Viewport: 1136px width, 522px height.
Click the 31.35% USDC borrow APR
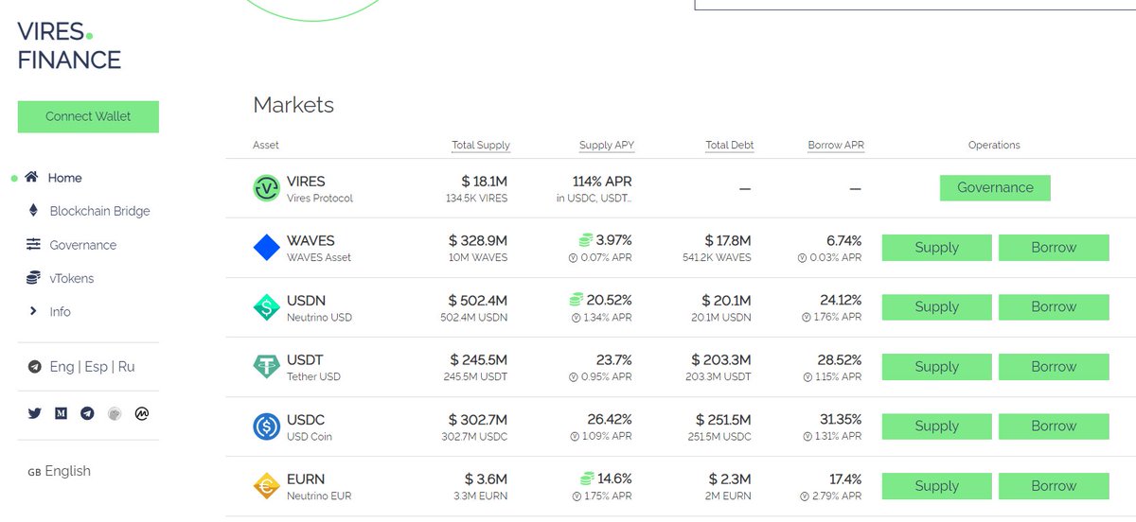[840, 419]
